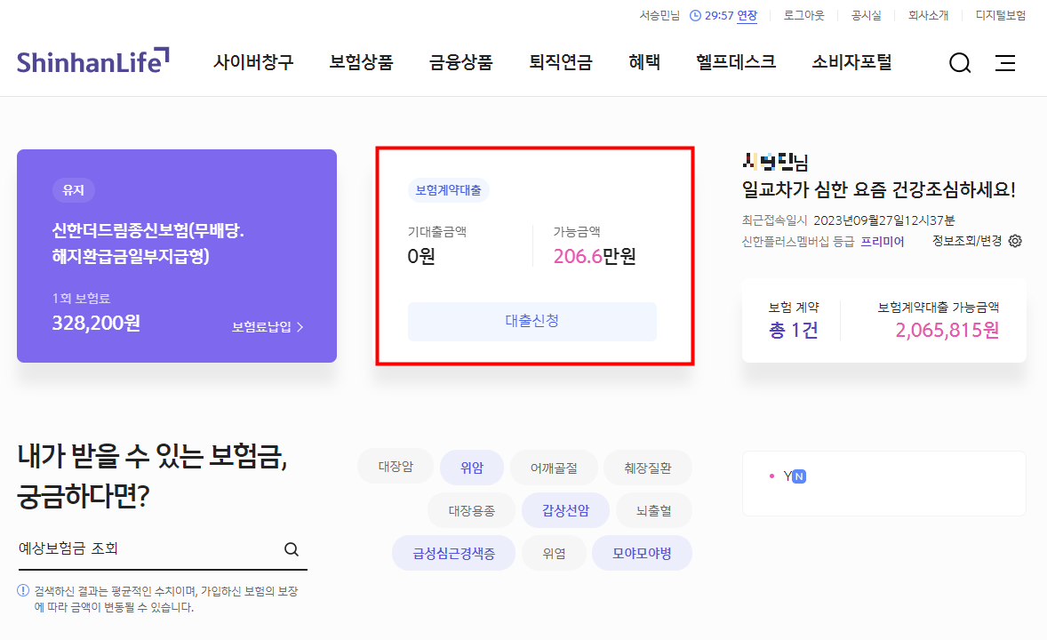Open the hamburger full menu icon
This screenshot has width=1047, height=640.
[x=1005, y=63]
